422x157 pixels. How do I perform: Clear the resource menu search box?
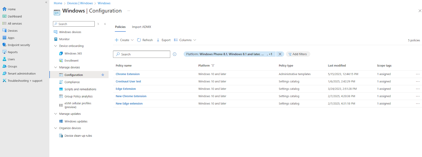(98, 24)
